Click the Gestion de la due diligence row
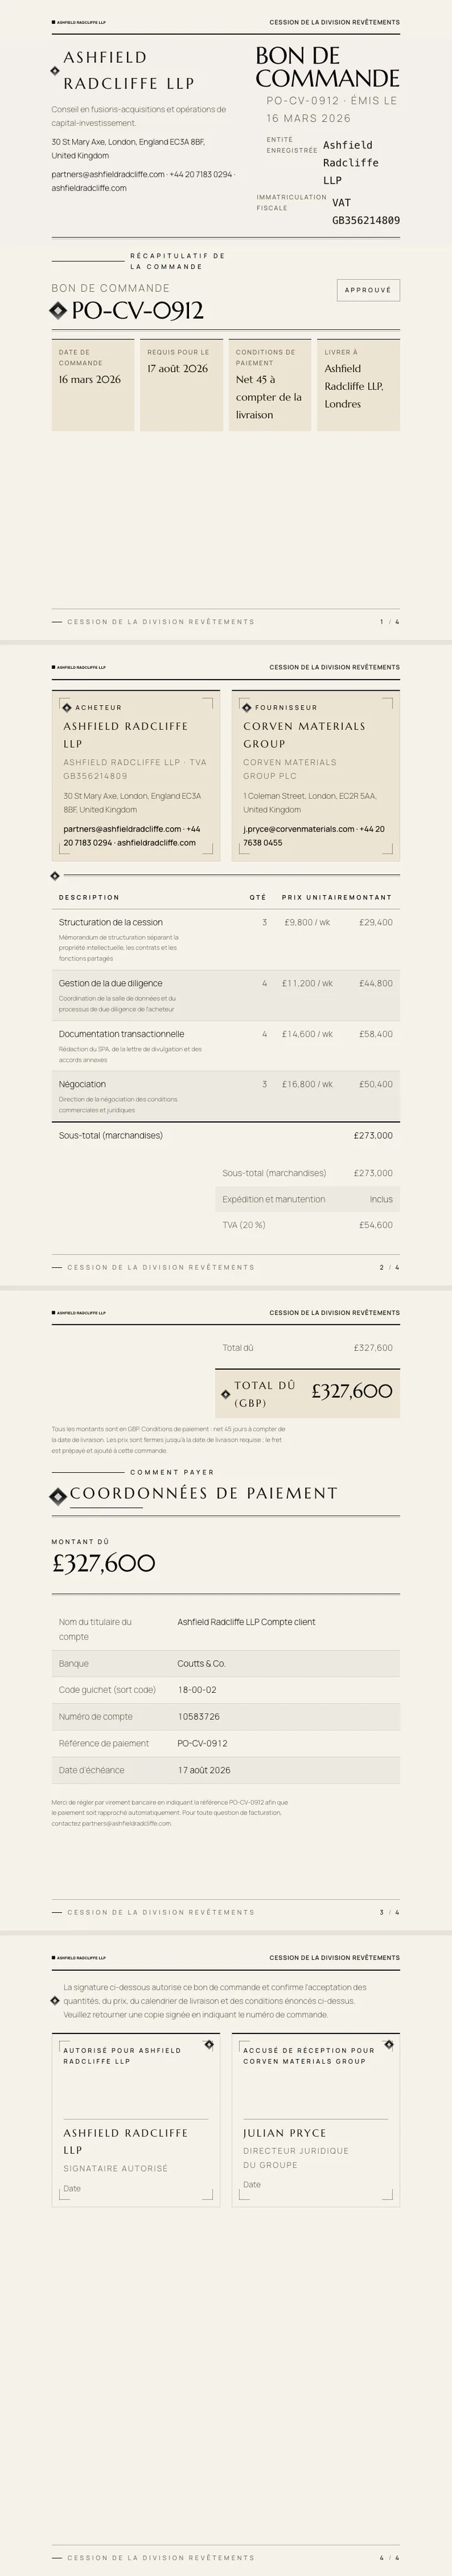This screenshot has height=2576, width=452. [225, 995]
